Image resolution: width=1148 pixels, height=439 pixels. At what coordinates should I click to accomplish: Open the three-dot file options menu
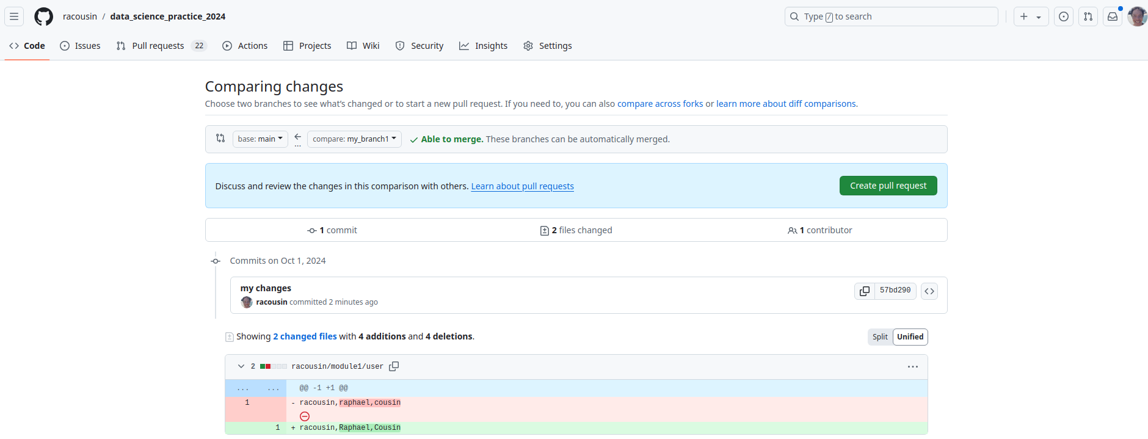tap(913, 366)
